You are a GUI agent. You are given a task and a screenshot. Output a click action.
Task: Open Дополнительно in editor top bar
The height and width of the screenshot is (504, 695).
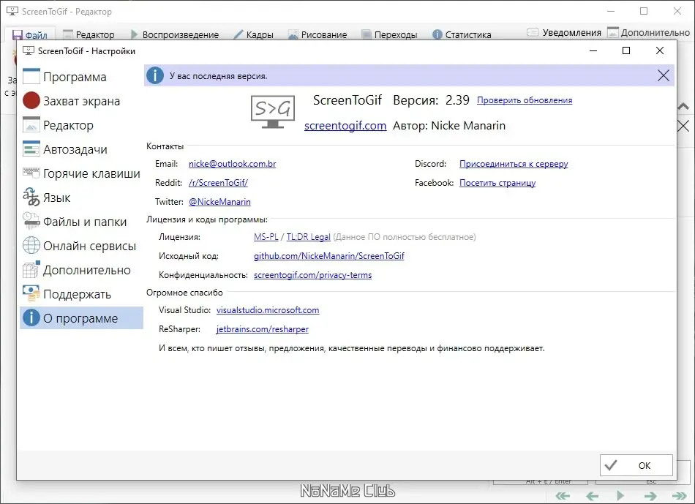point(648,32)
